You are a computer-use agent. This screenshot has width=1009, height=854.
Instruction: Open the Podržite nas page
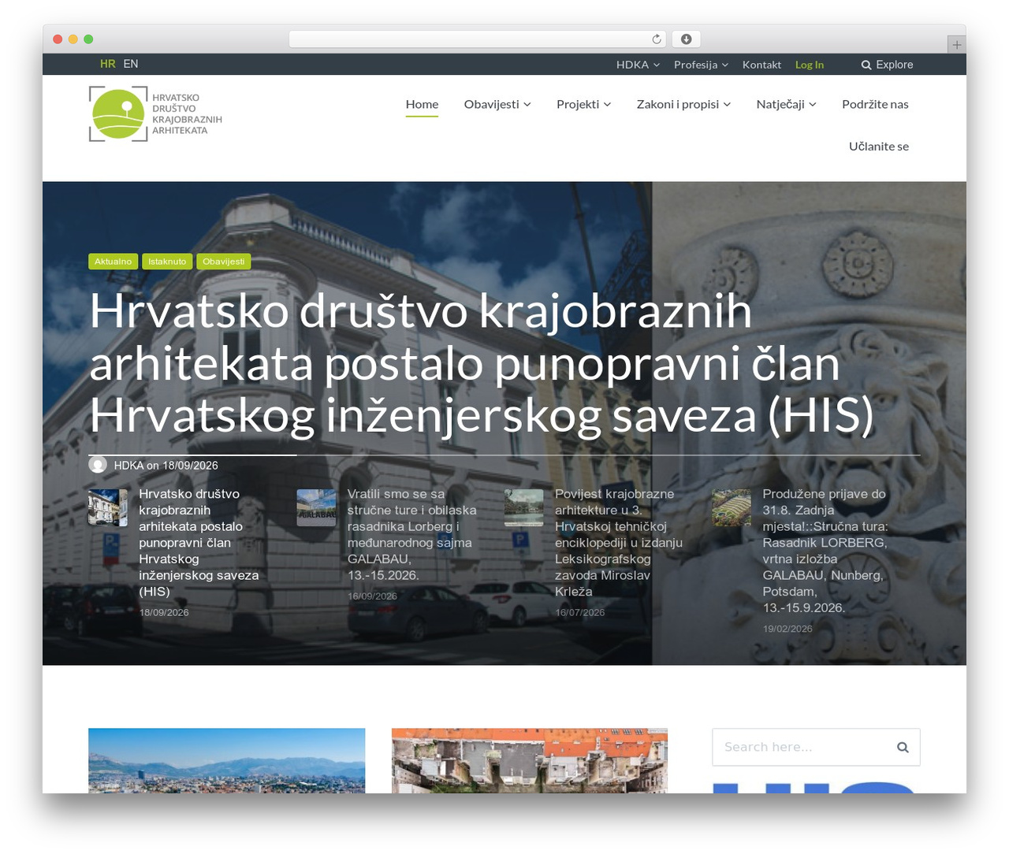click(875, 104)
